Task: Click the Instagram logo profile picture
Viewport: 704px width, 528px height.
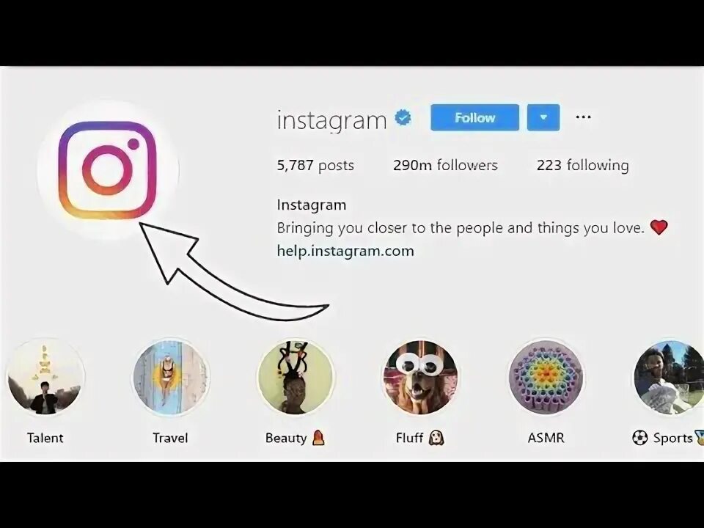Action: click(x=107, y=170)
